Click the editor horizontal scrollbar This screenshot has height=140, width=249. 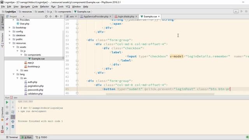pos(160,94)
